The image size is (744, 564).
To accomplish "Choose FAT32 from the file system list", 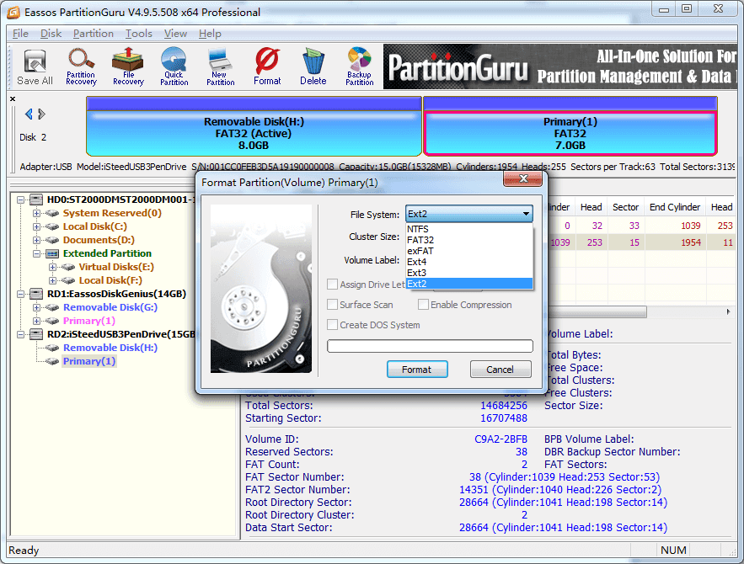I will tap(469, 240).
